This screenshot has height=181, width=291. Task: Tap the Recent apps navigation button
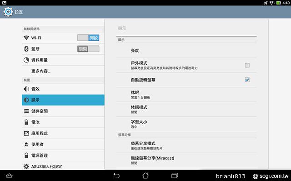(x=175, y=176)
